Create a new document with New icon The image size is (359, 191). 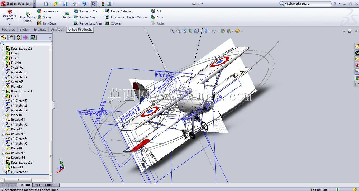pyautogui.click(x=46, y=4)
